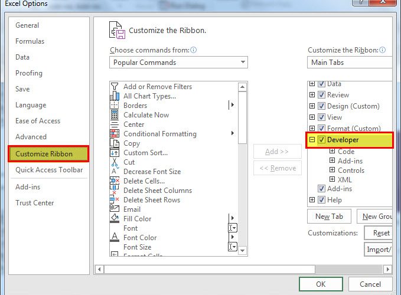Image resolution: width=401 pixels, height=295 pixels.
Task: Click the Email envelope icon
Action: click(115, 208)
